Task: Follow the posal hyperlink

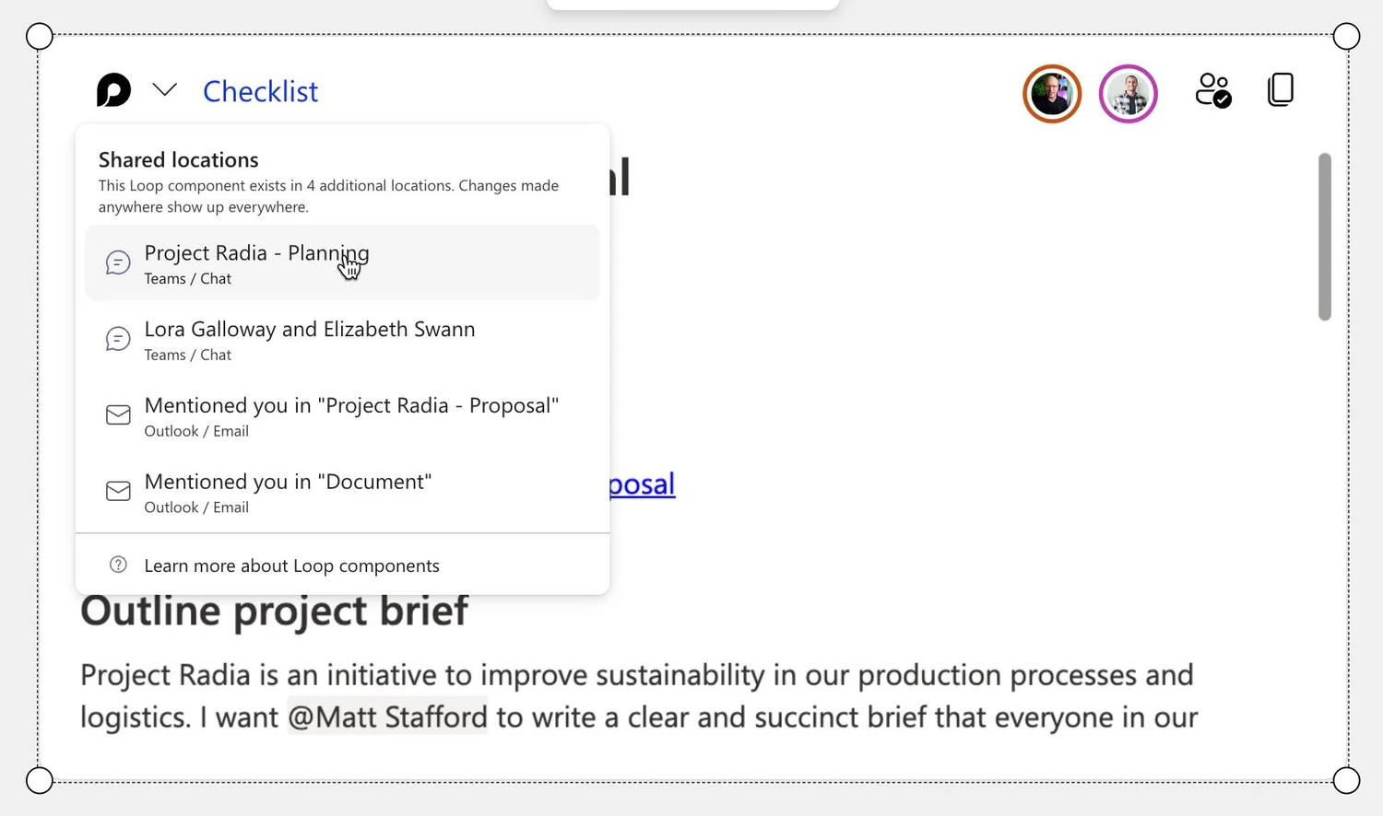Action: (640, 484)
